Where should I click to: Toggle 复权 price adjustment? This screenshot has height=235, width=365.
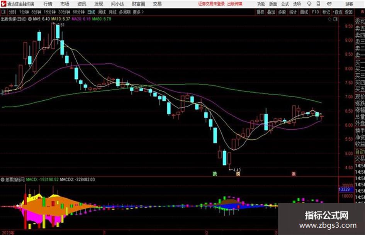click(x=260, y=12)
